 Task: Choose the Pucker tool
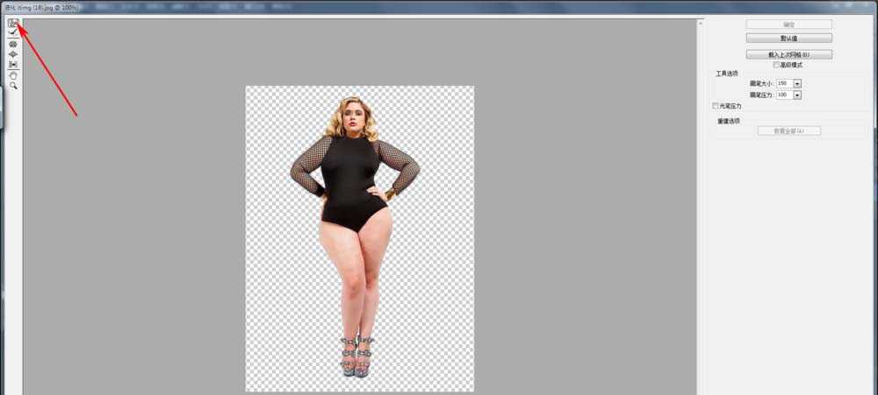tap(13, 44)
